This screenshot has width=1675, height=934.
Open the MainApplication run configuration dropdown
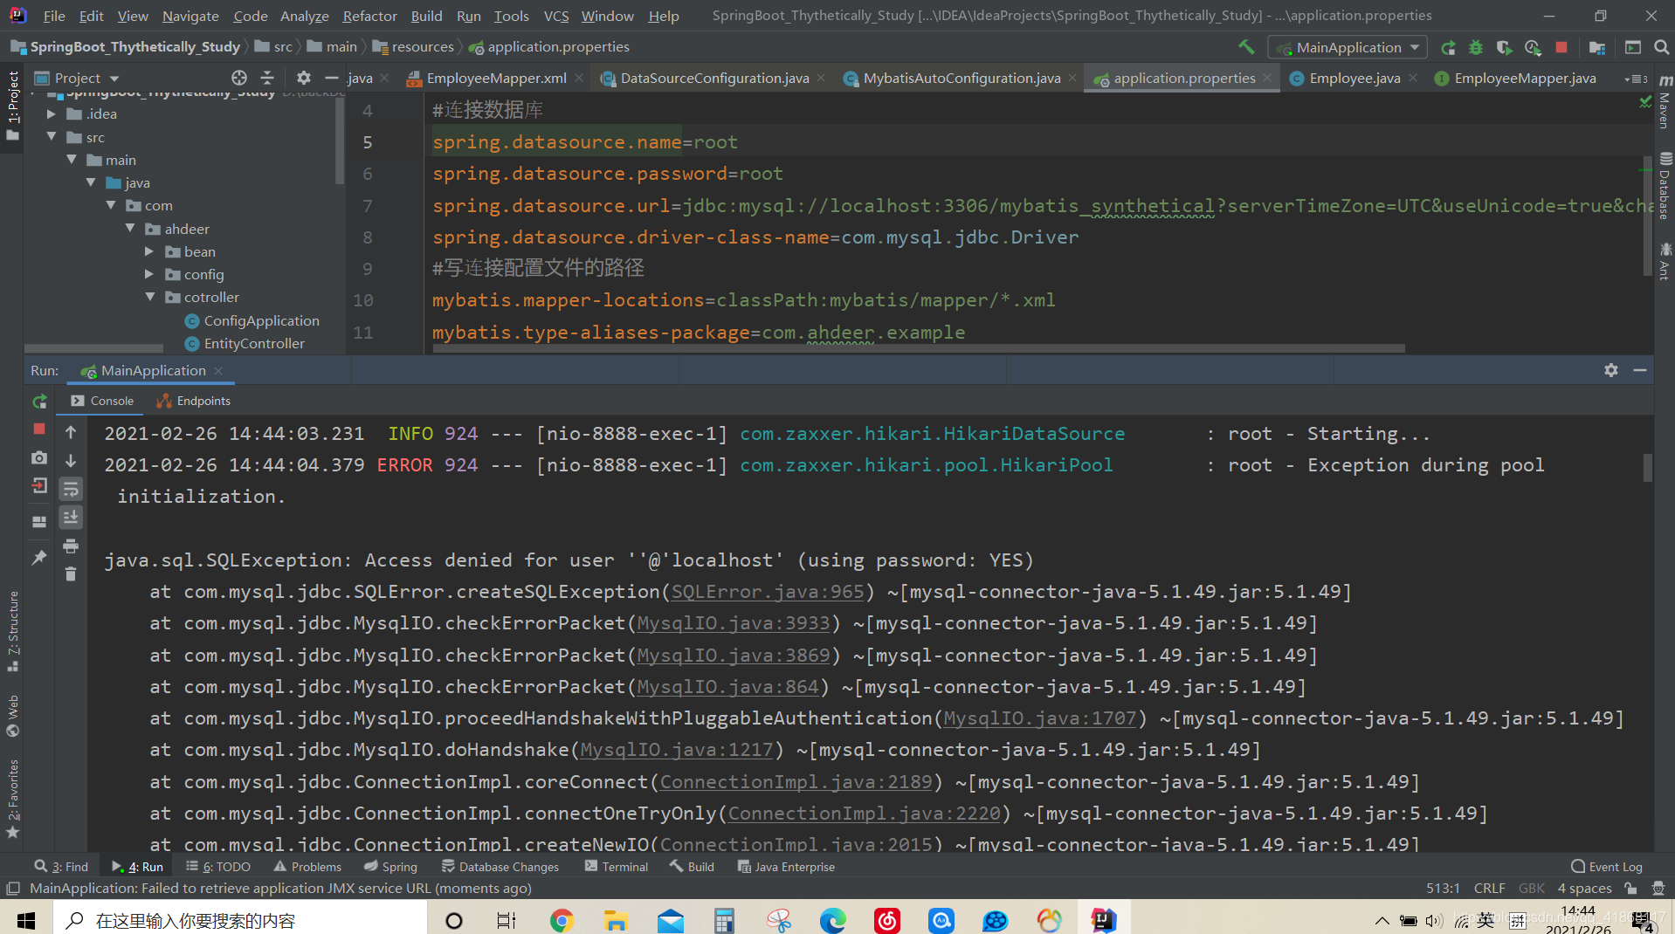(1348, 47)
